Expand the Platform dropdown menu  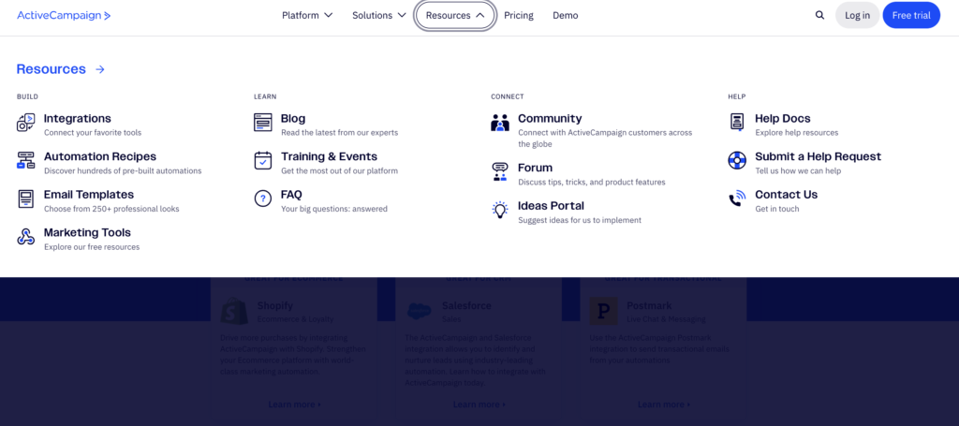(x=307, y=15)
